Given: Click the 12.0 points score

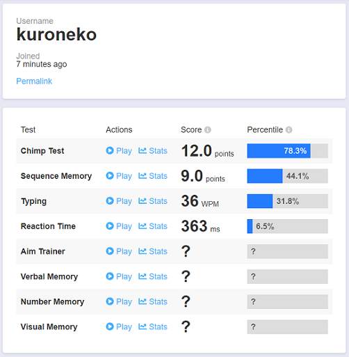Looking at the screenshot, I should click(x=207, y=151).
